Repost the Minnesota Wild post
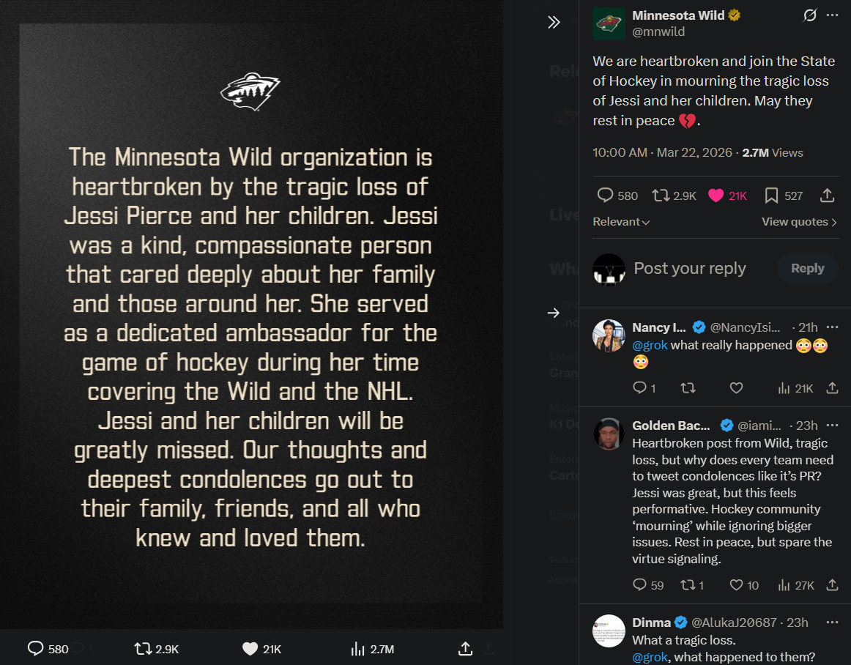Viewport: 851px width, 665px height. pos(661,196)
